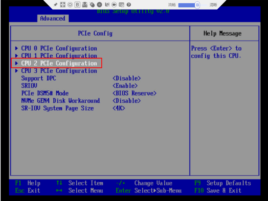The width and height of the screenshot is (268, 201).
Task: Open the power control icon in the toolbar
Action: click(x=70, y=4)
